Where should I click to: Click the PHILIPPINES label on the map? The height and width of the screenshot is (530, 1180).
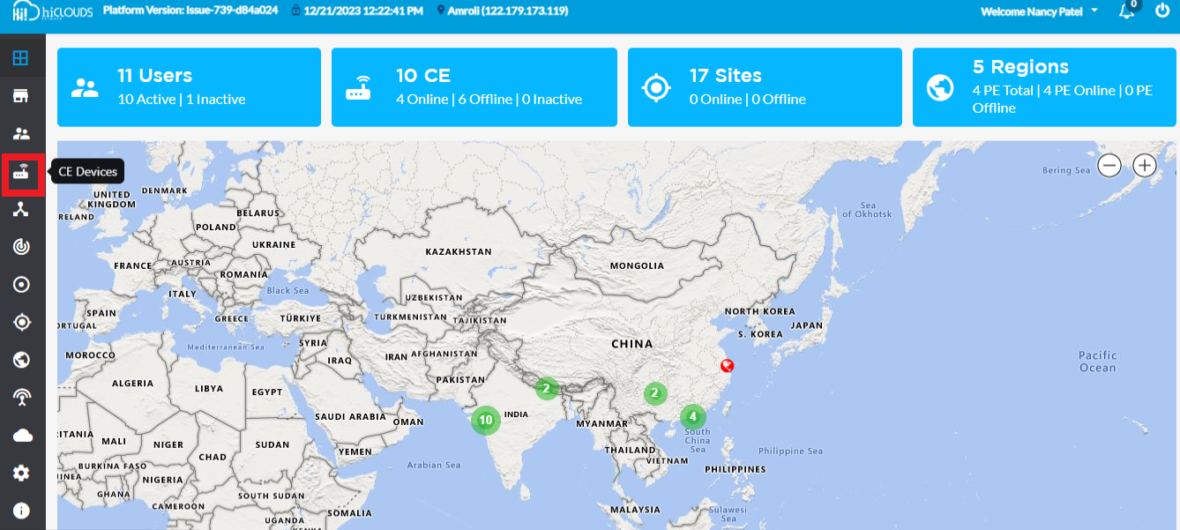(736, 469)
